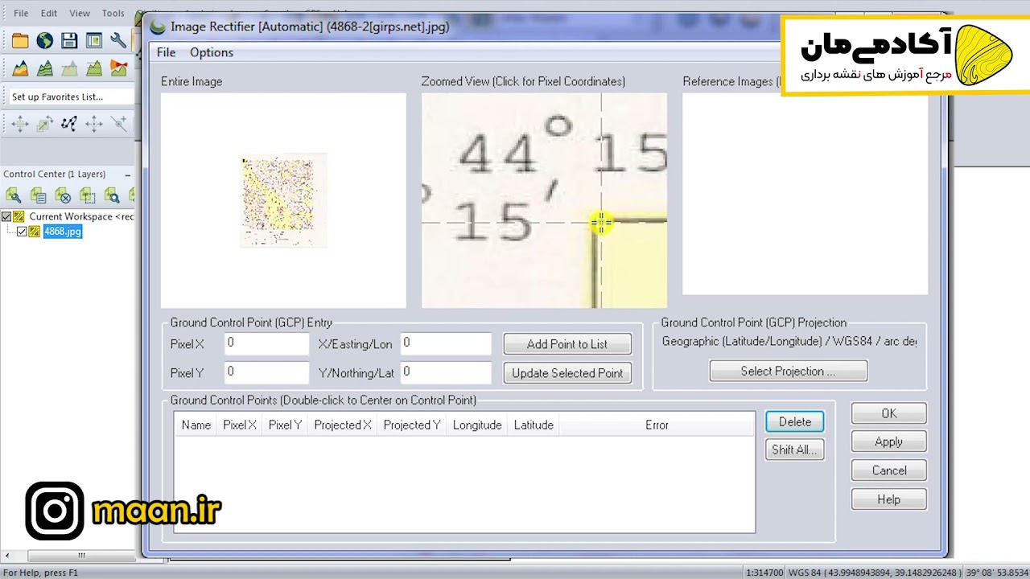Select the move feature four-arrow tool

[20, 123]
